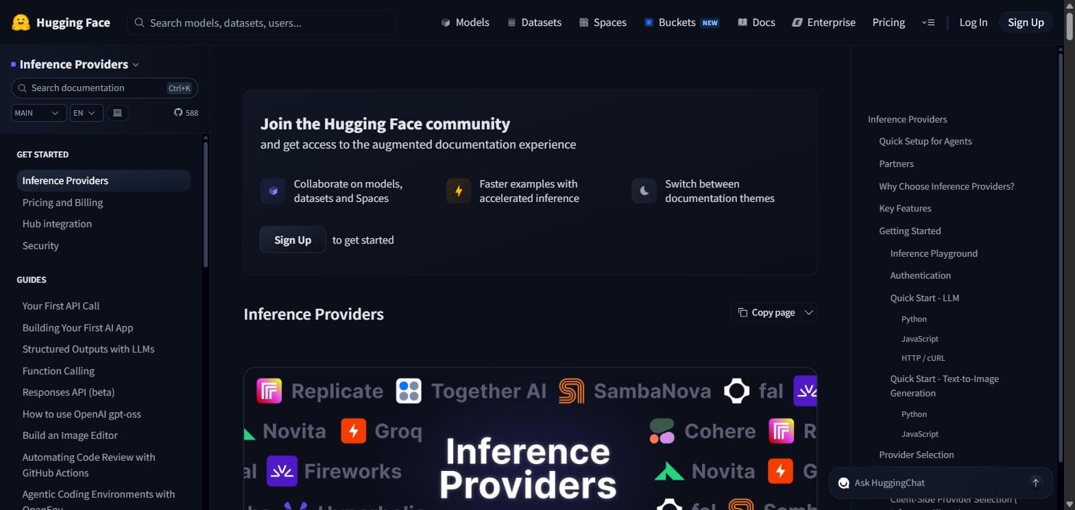1075x510 pixels.
Task: Click the Groq logo in banner
Action: [354, 431]
